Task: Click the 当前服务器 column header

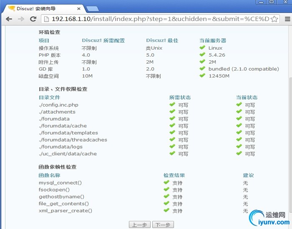Action: [213, 40]
